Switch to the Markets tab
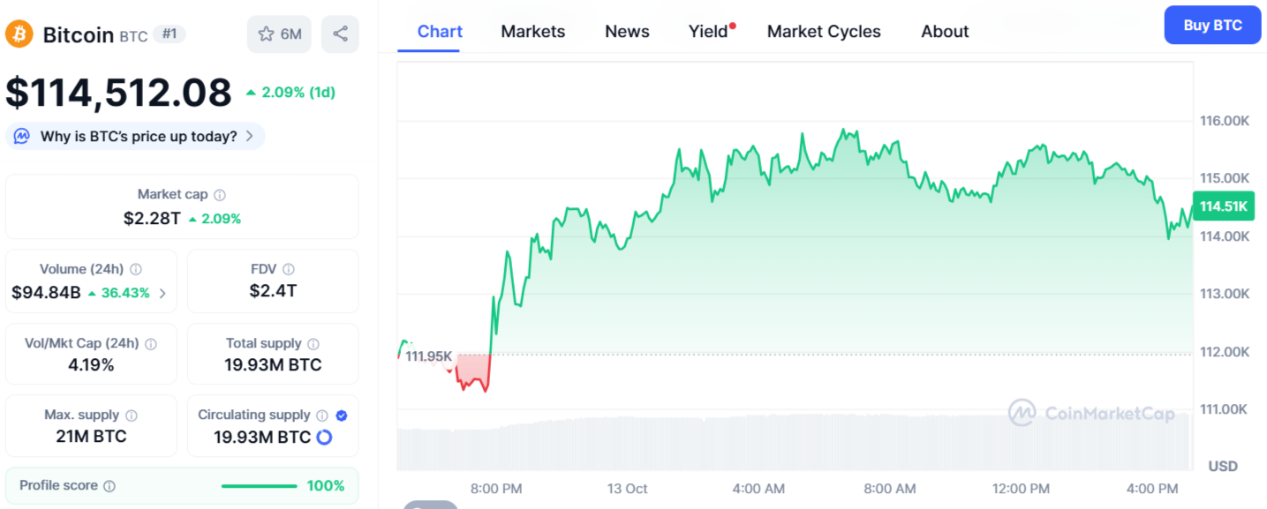 click(x=532, y=32)
